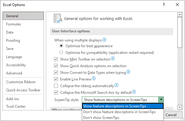Image resolution: width=185 pixels, height=121 pixels.
Task: Open the Language category
Action: pos(23,57)
